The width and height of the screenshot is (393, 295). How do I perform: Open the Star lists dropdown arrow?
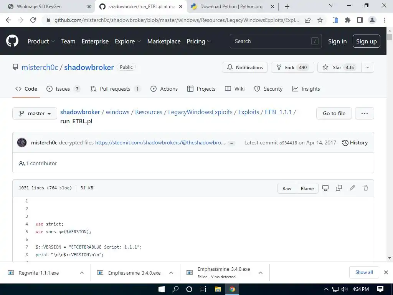[x=367, y=67]
